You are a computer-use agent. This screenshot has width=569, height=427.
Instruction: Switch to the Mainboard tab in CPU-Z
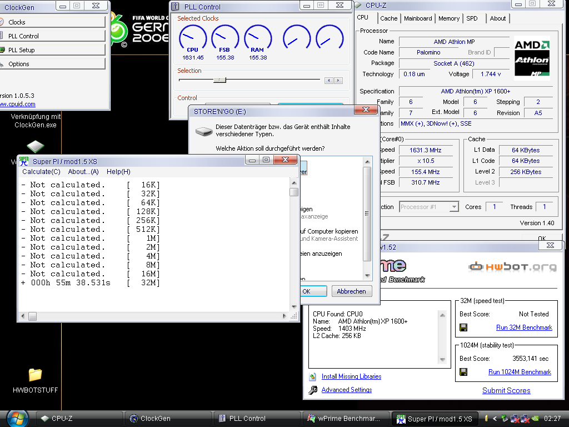418,18
